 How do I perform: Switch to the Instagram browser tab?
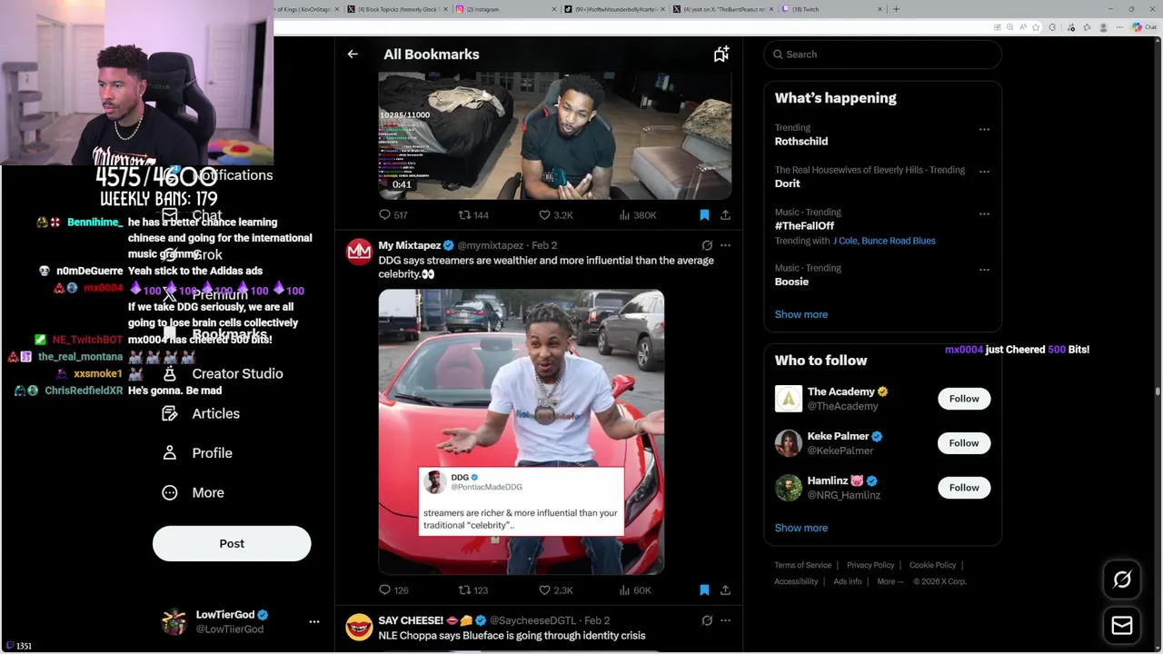click(507, 9)
